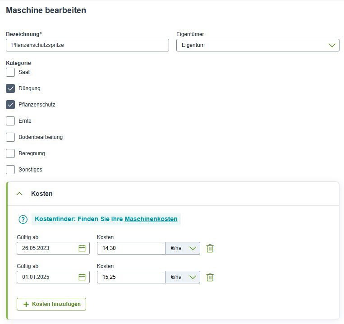The width and height of the screenshot is (344, 324).
Task: Uncheck the Pflanzenschutz category
Action: [10, 105]
